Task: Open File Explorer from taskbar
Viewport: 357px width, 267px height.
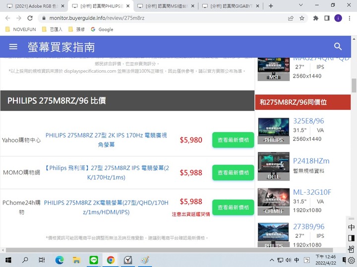Action: (76, 260)
